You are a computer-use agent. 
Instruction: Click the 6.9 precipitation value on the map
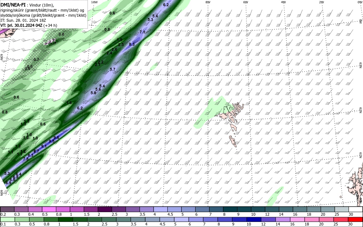[x=8, y=183]
